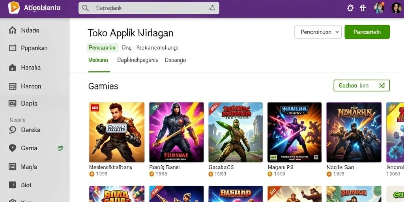
Task: Open the Magam Pi8 game thumbnail
Action: click(x=294, y=132)
